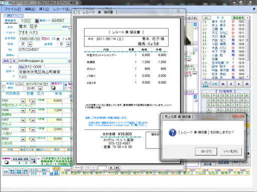Viewport: 257px width, 192px height.
Task: Open the ファイル(F) menu
Action: click(13, 9)
